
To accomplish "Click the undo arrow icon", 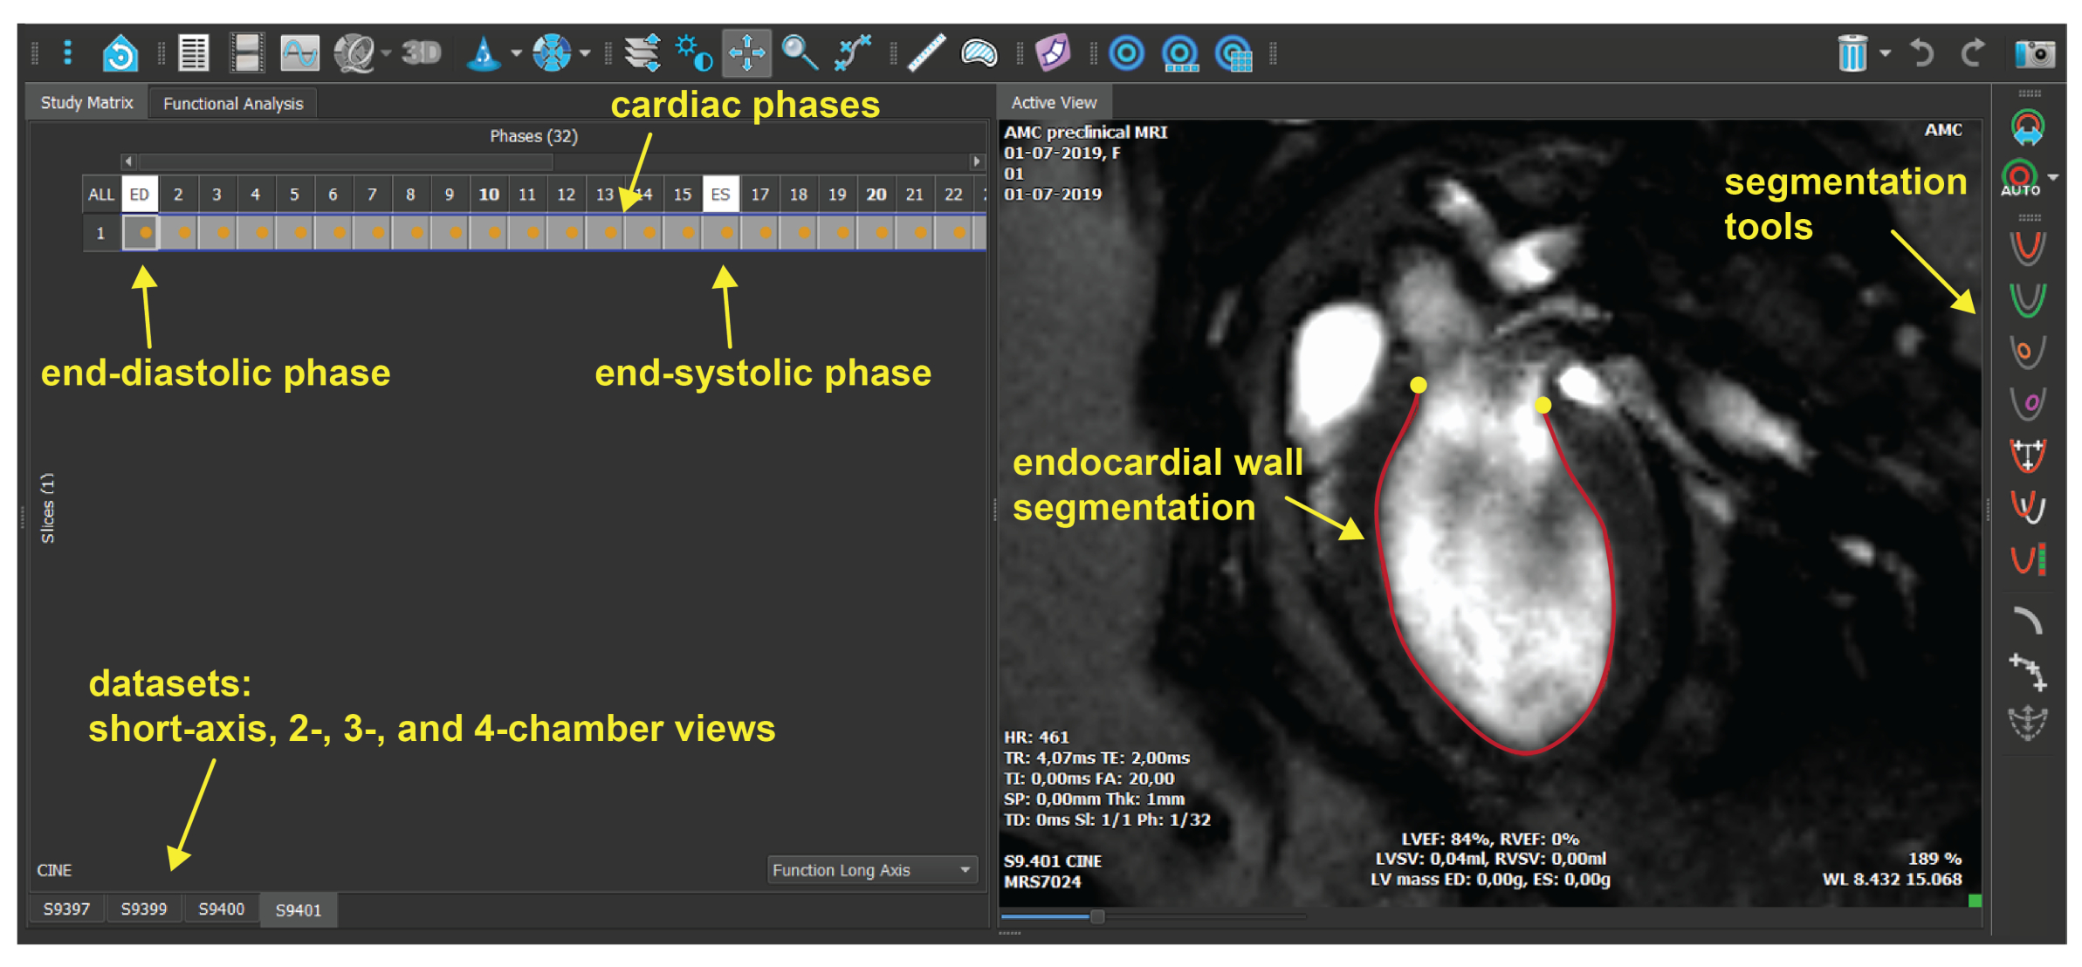I will tap(1921, 54).
